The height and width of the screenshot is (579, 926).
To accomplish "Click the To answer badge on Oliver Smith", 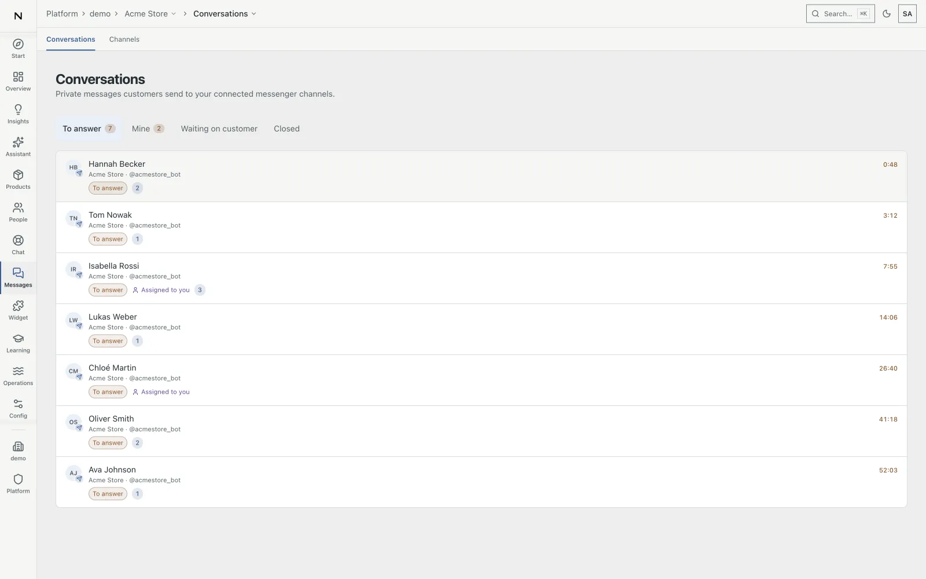I will coord(108,443).
